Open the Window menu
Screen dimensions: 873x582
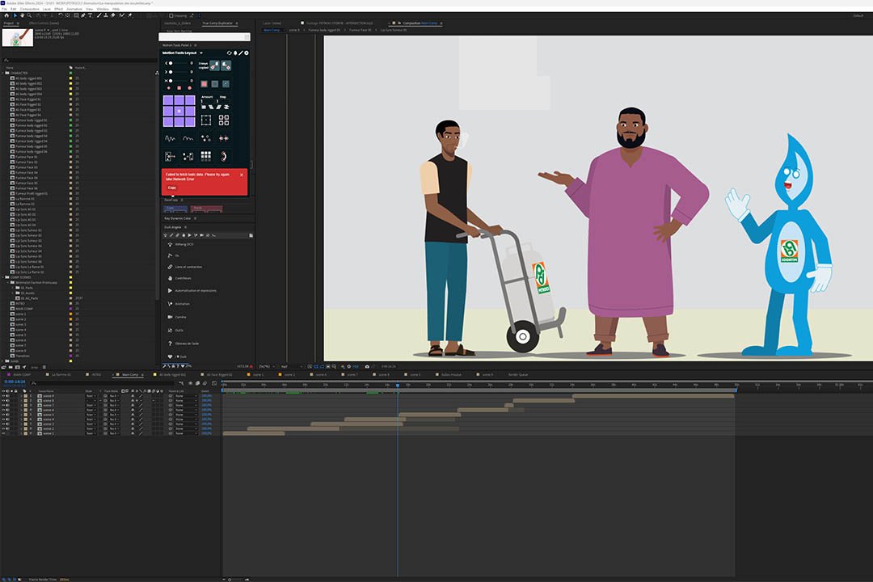tap(103, 9)
